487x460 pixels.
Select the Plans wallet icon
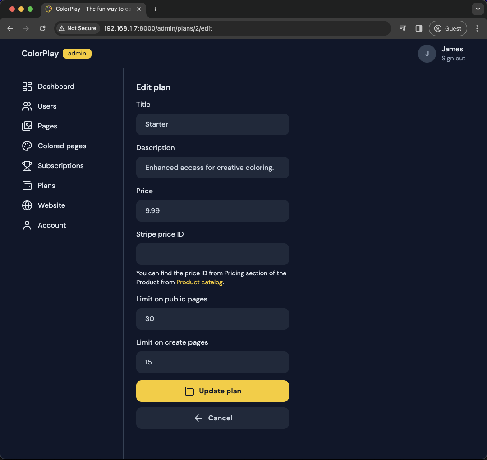click(27, 186)
